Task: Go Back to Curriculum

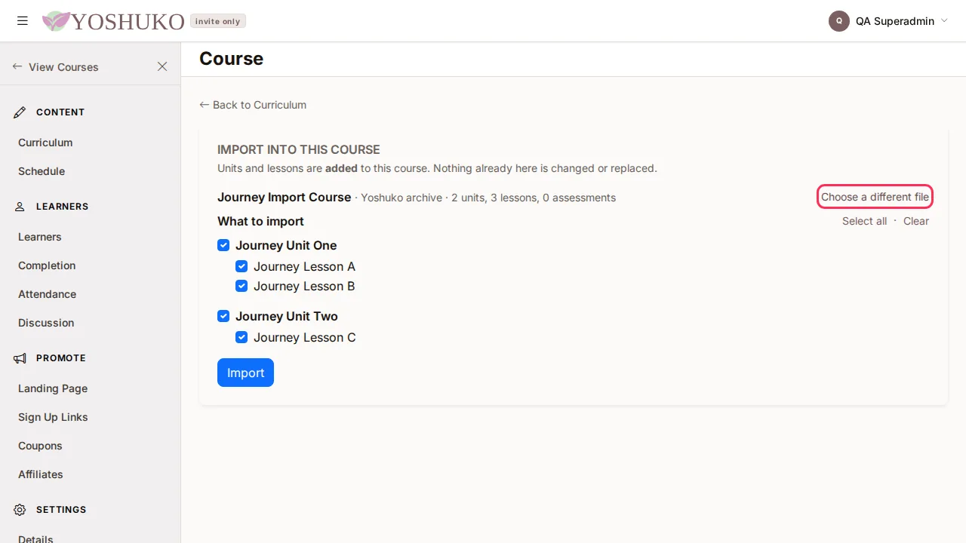Action: (253, 105)
